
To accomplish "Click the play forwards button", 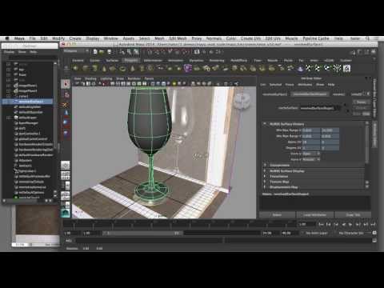I will tap(350, 225).
